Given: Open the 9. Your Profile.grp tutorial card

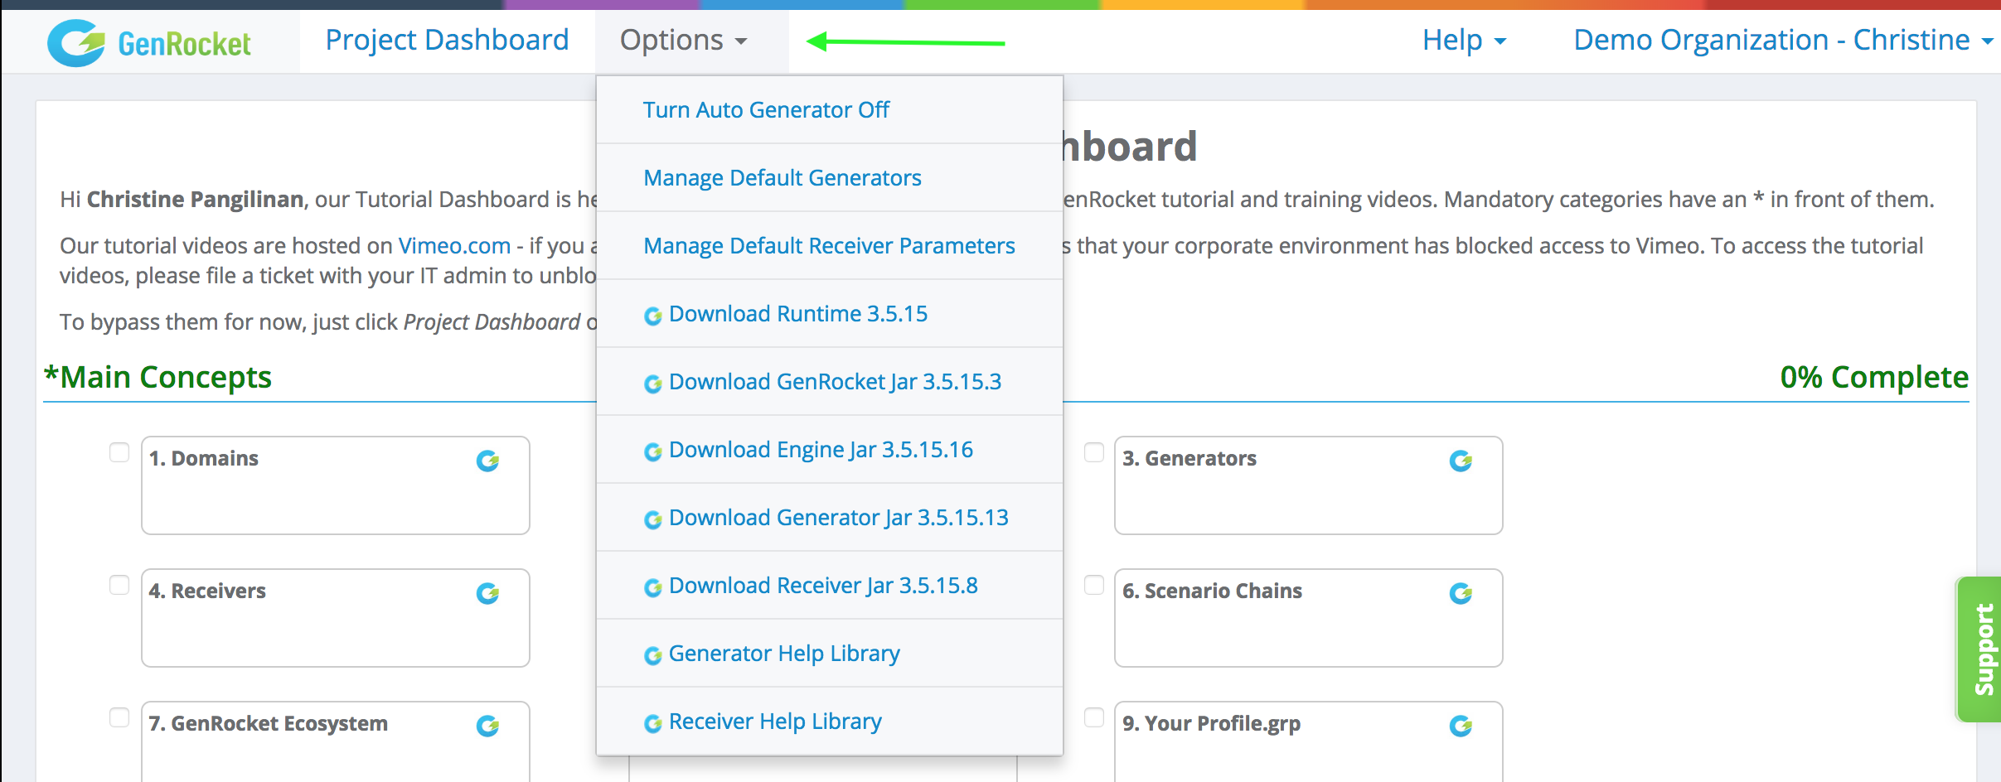Looking at the screenshot, I should (x=1309, y=742).
